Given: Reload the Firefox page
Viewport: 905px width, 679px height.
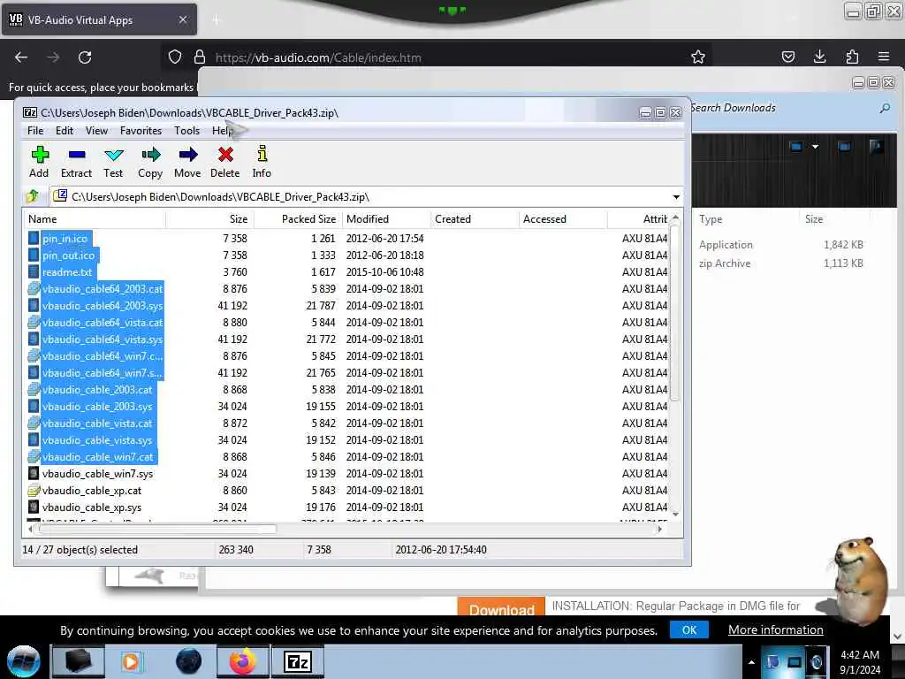Looking at the screenshot, I should pos(85,57).
